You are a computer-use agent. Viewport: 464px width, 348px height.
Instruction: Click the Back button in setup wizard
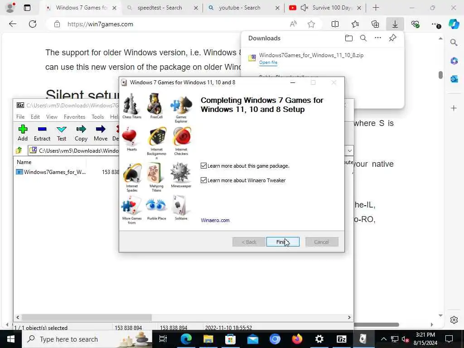(x=249, y=242)
